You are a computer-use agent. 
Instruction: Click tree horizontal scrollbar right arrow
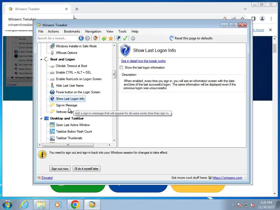pyautogui.click(x=109, y=145)
